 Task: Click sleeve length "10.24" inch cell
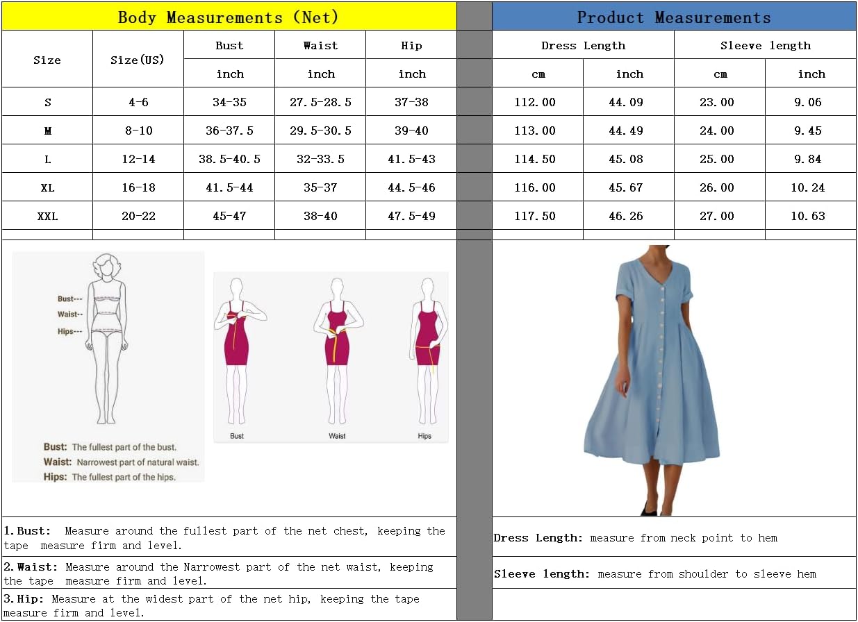point(811,187)
